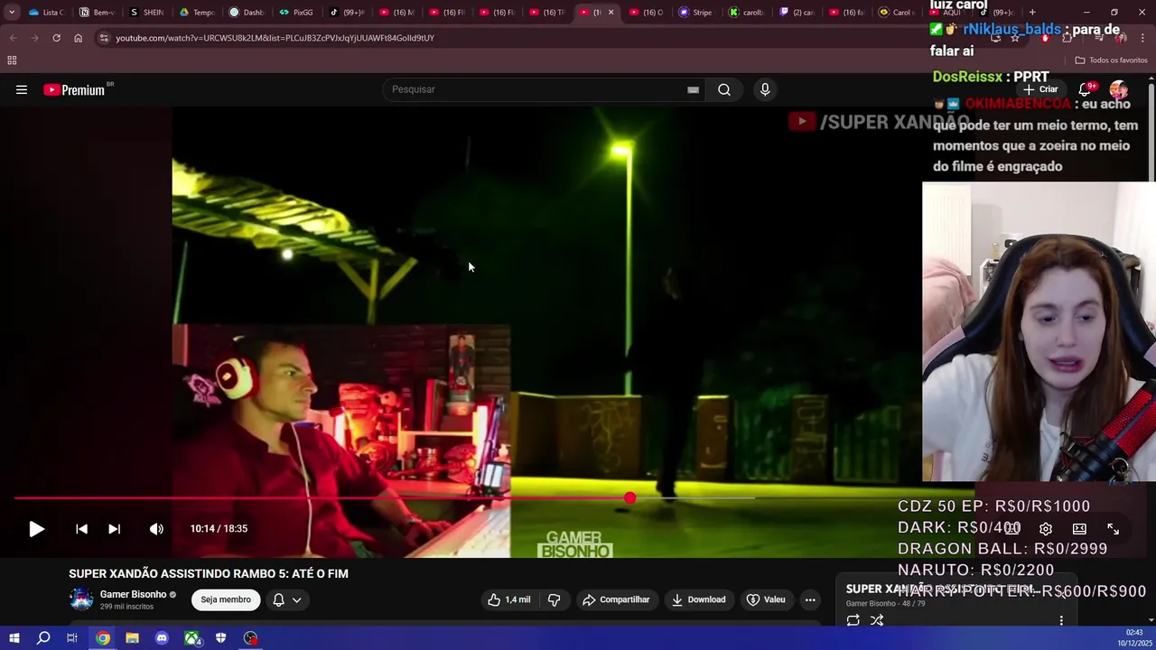Open the YouTube hamburger guide menu
This screenshot has height=650, width=1156.
coord(22,89)
